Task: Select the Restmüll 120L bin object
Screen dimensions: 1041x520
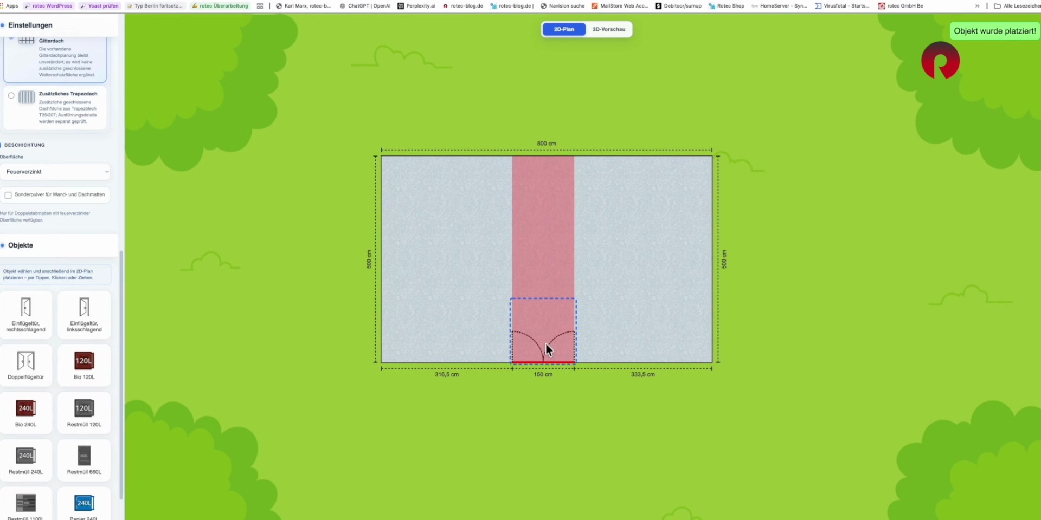Action: click(x=84, y=413)
